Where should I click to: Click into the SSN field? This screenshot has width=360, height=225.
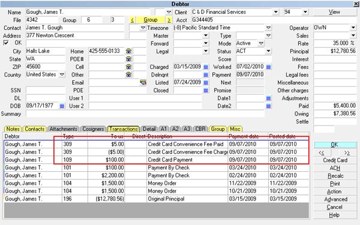[46, 90]
